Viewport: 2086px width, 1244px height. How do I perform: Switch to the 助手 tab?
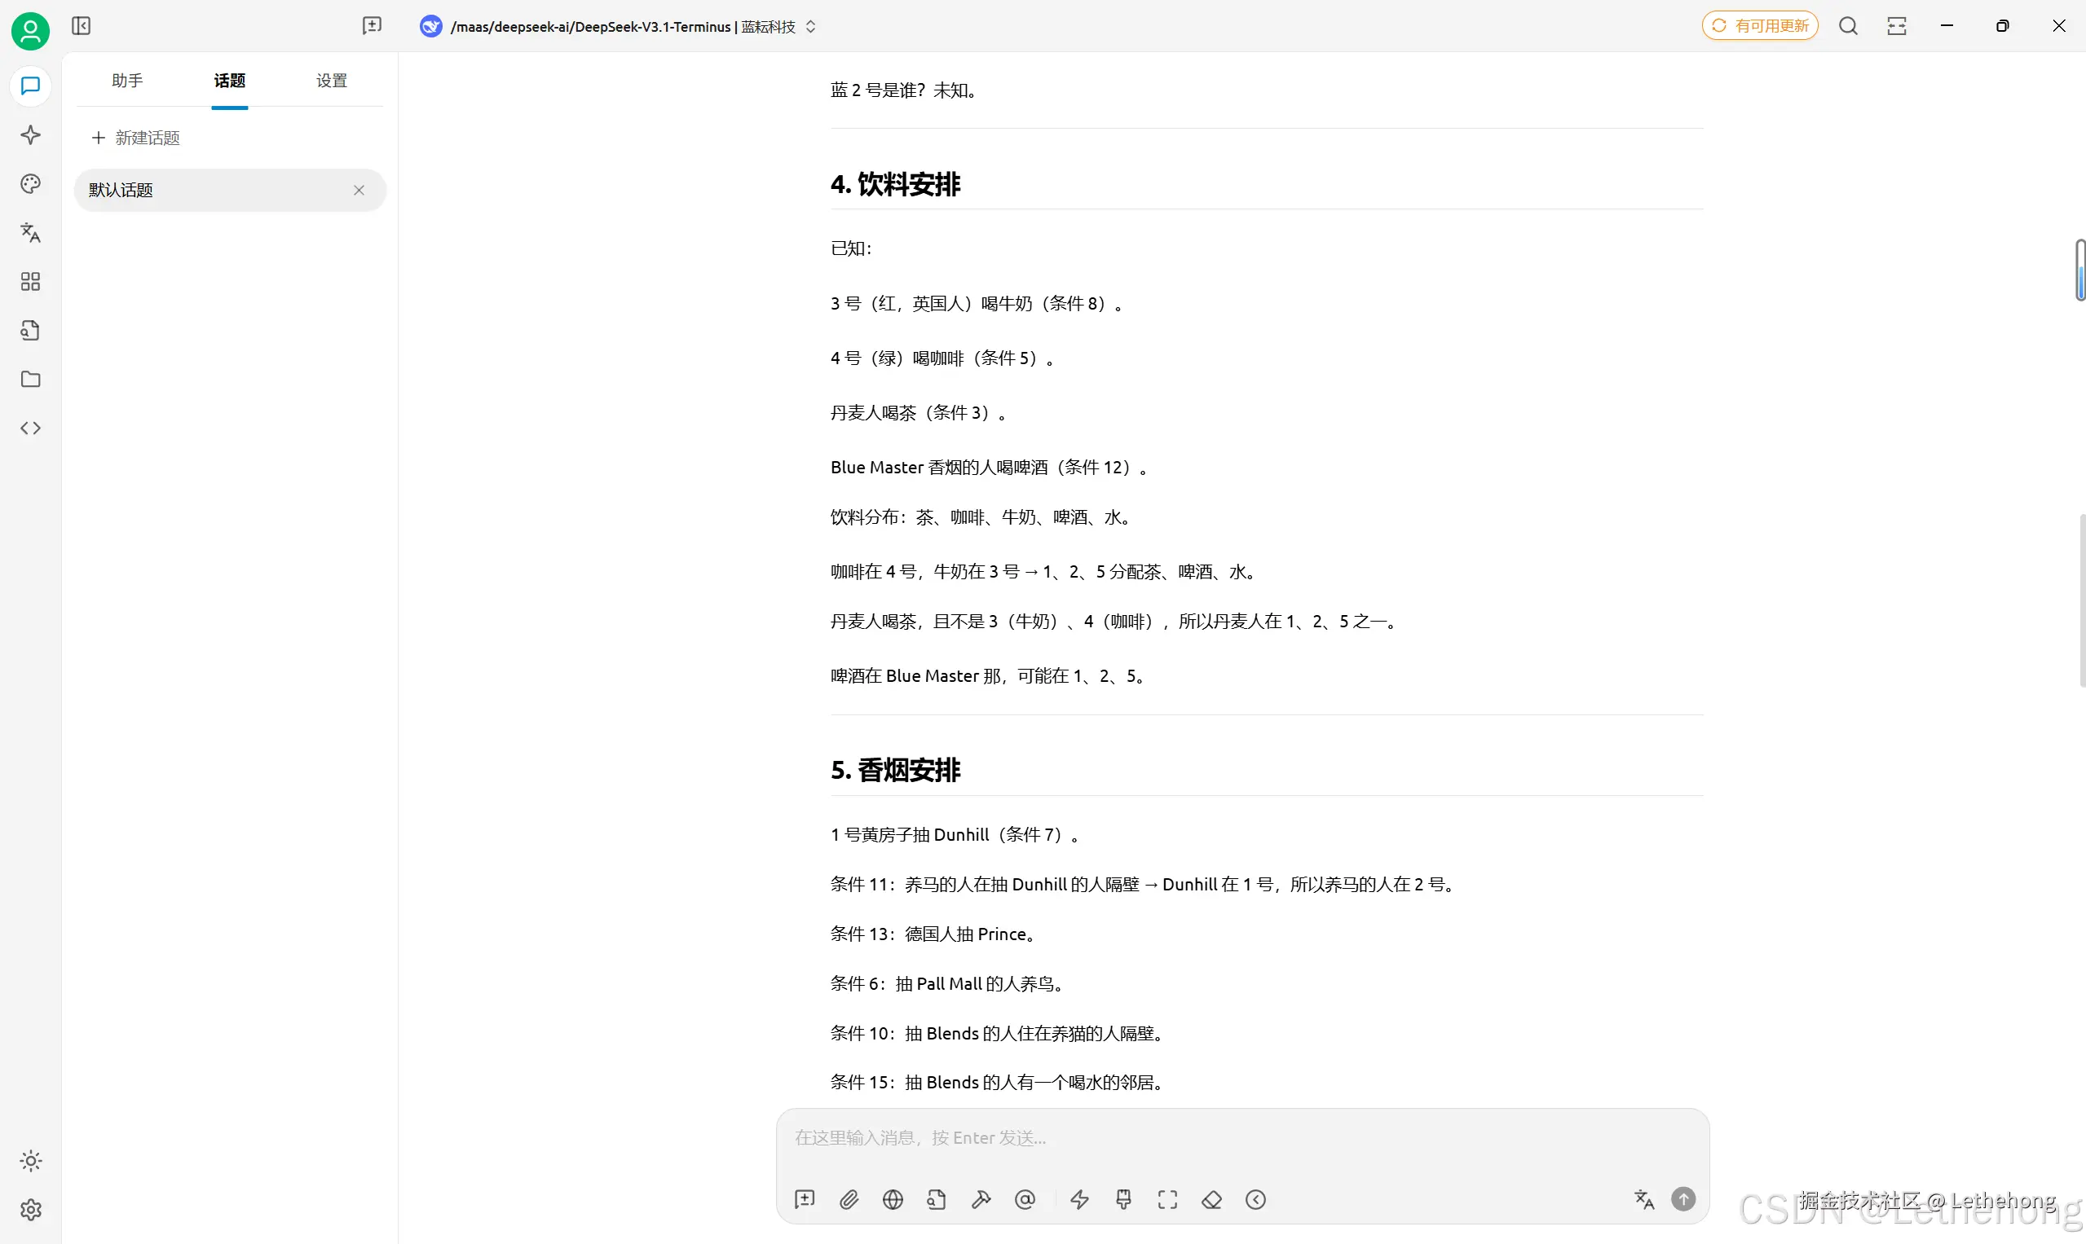(126, 81)
